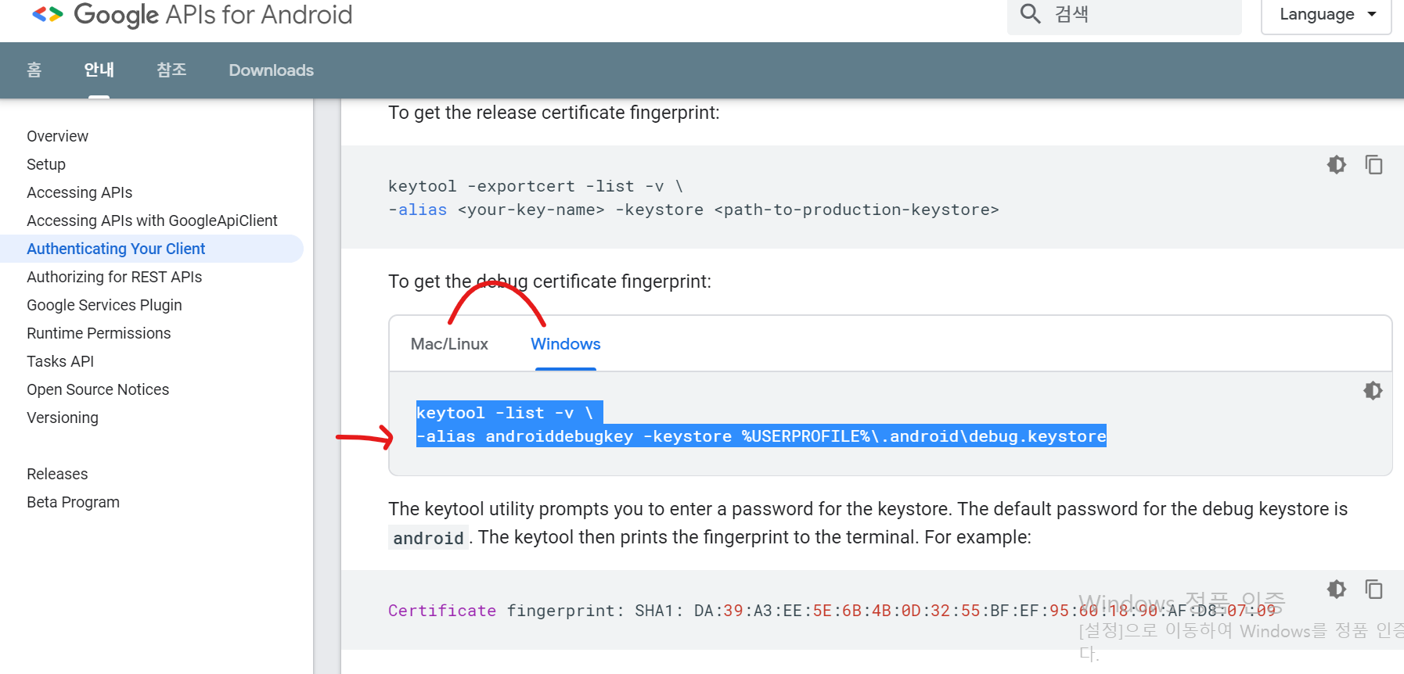
Task: Open Versioning sidebar link
Action: pyautogui.click(x=63, y=418)
